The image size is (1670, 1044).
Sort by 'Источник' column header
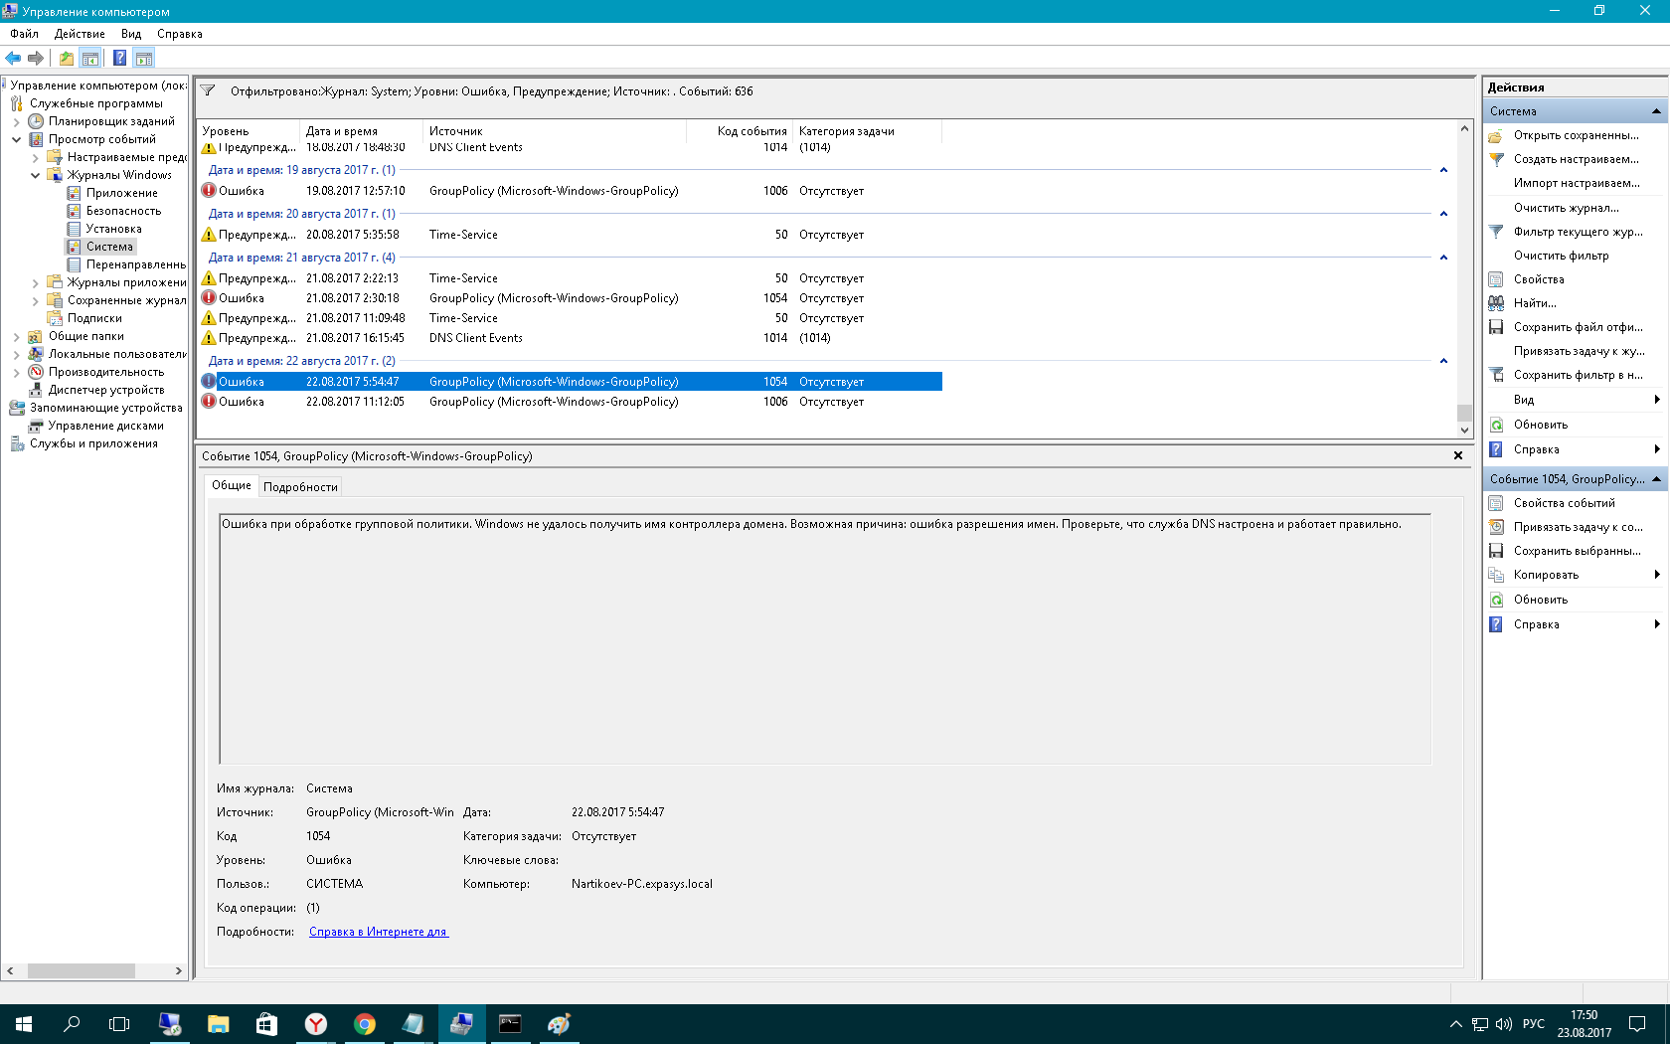click(x=555, y=131)
